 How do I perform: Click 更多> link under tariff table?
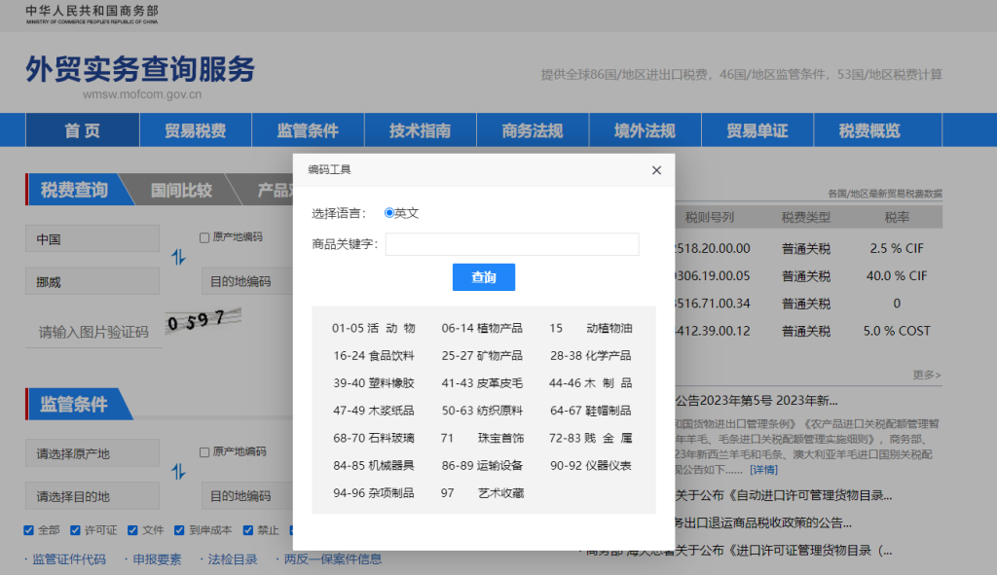[x=927, y=375]
